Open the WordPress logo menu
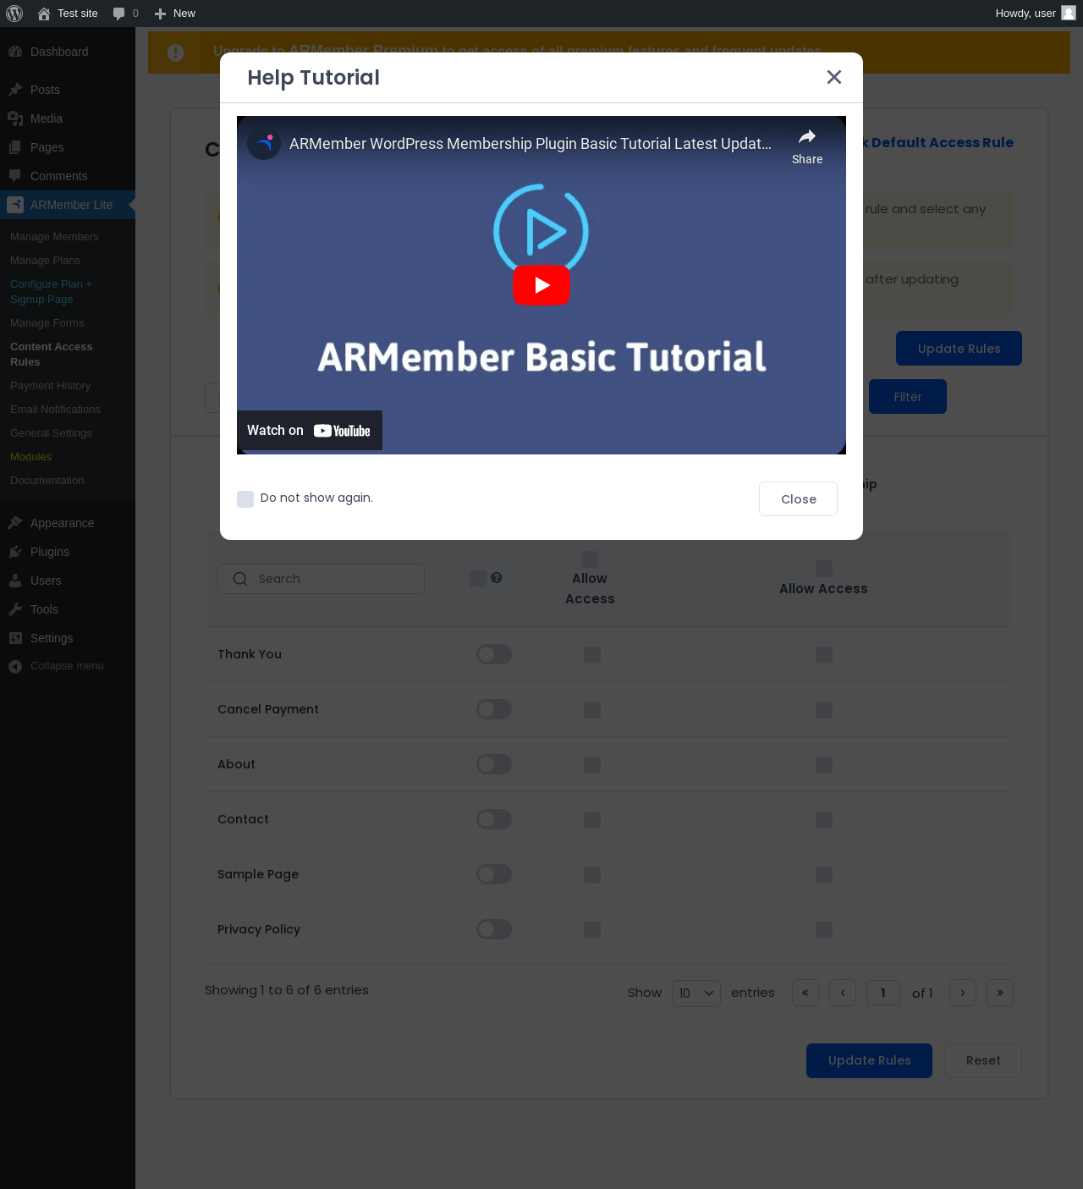Viewport: 1083px width, 1189px height. pos(14,14)
